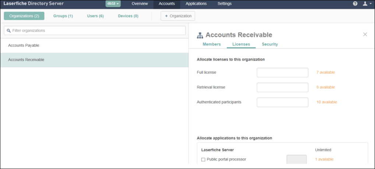375x169 pixels.
Task: Click the Laserfiche Server heading
Action: click(x=217, y=150)
